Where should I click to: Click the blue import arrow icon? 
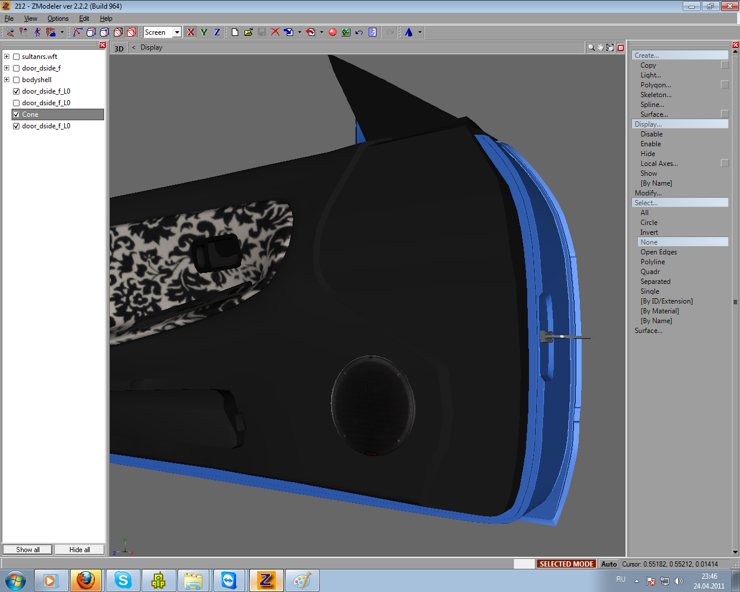288,32
